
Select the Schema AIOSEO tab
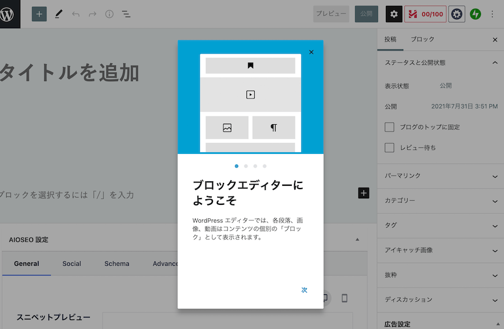click(x=116, y=264)
